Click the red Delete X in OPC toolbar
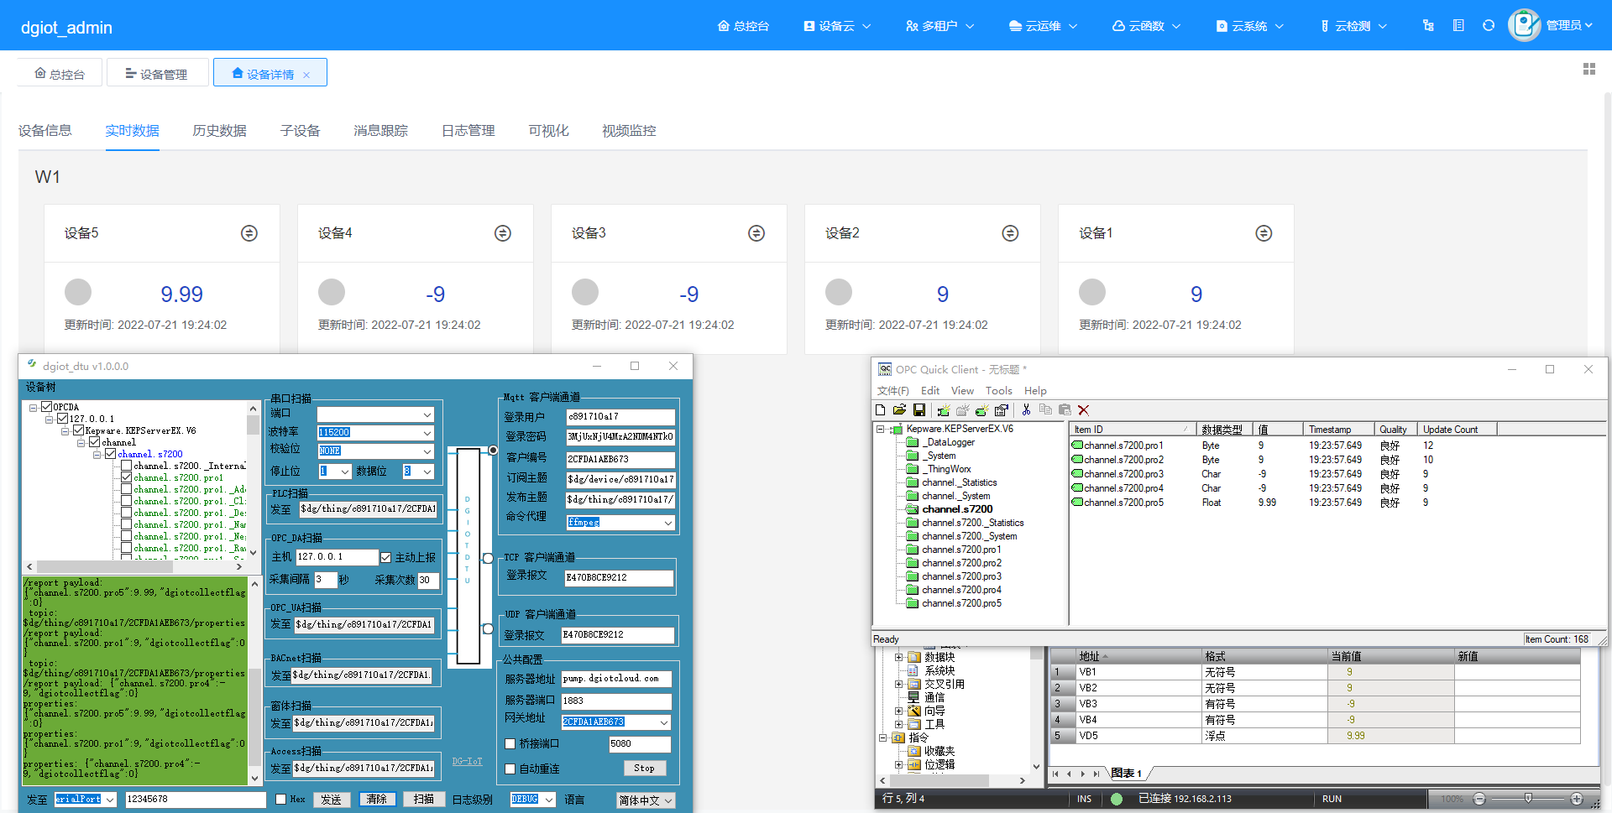This screenshot has height=813, width=1612. coord(1083,410)
